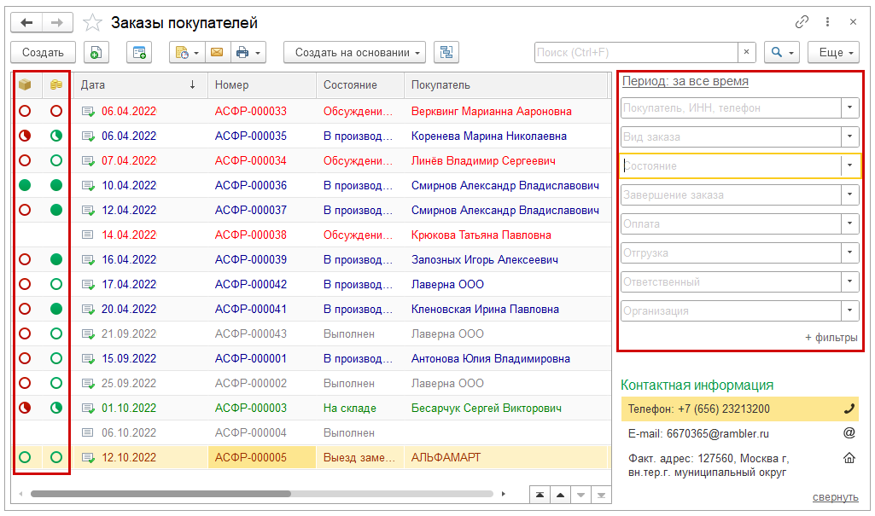Image resolution: width=875 pixels, height=516 pixels.
Task: Jump to the first row of the list
Action: 540,495
